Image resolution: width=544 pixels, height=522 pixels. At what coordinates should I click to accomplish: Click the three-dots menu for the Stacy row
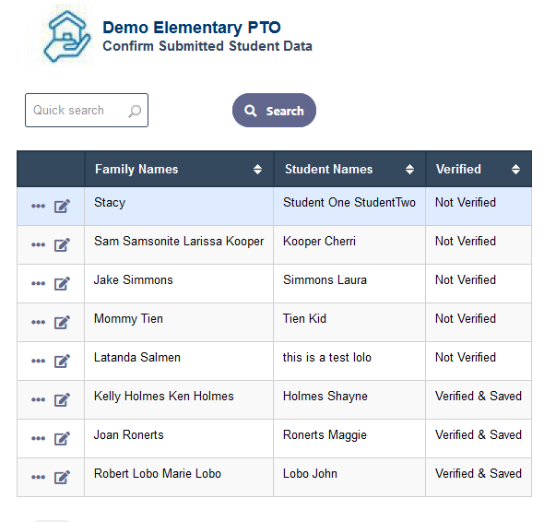click(38, 207)
